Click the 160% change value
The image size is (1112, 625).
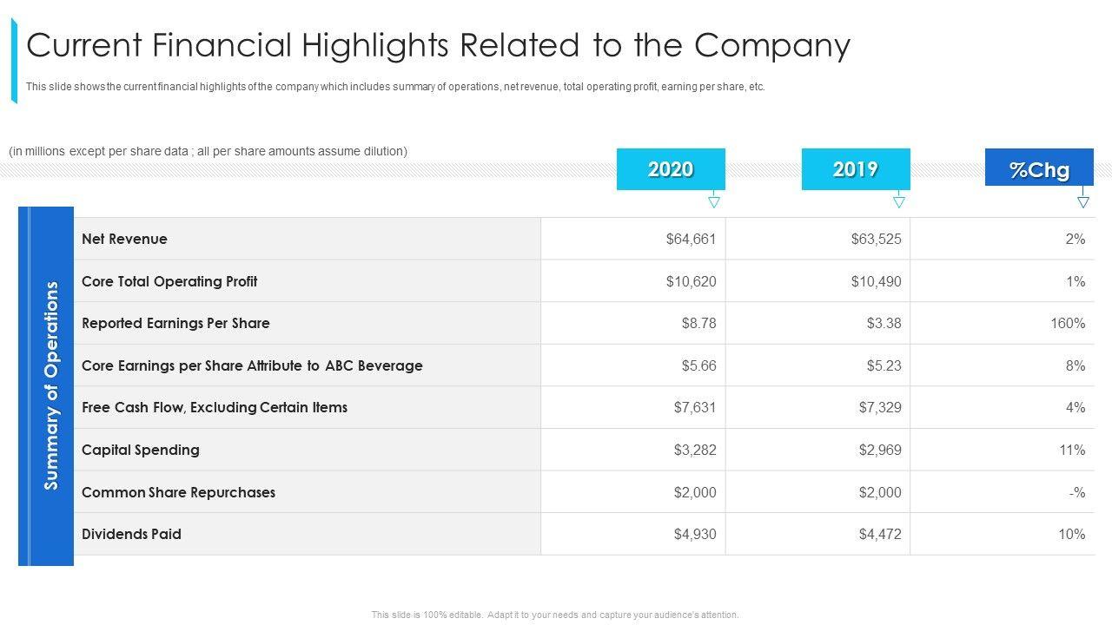click(1068, 323)
